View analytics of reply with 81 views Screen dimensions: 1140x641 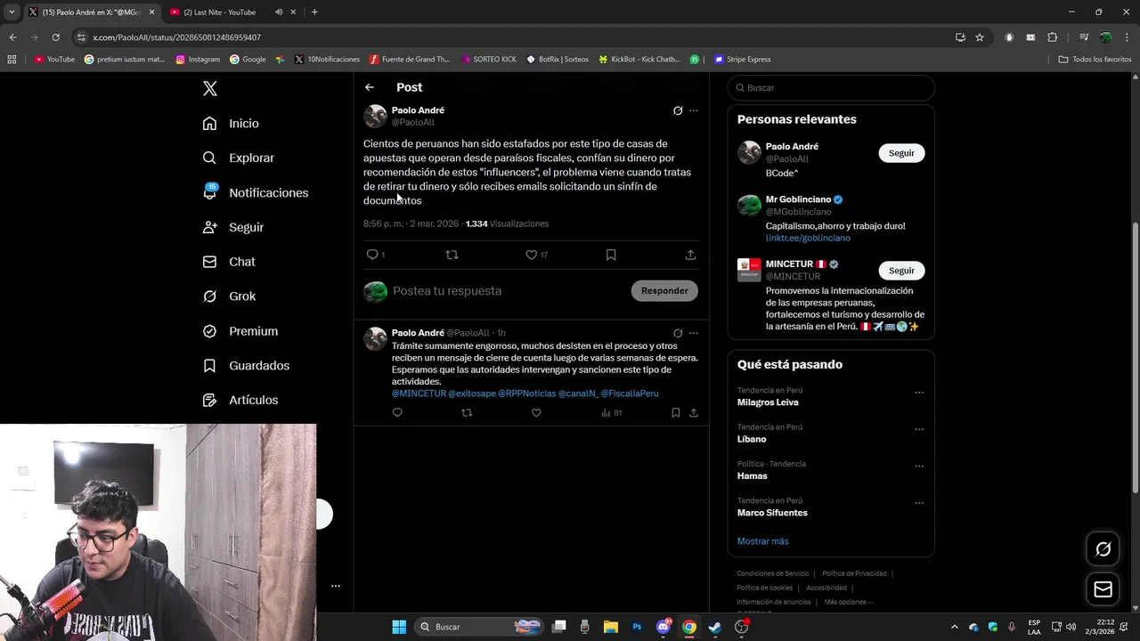[x=612, y=412]
